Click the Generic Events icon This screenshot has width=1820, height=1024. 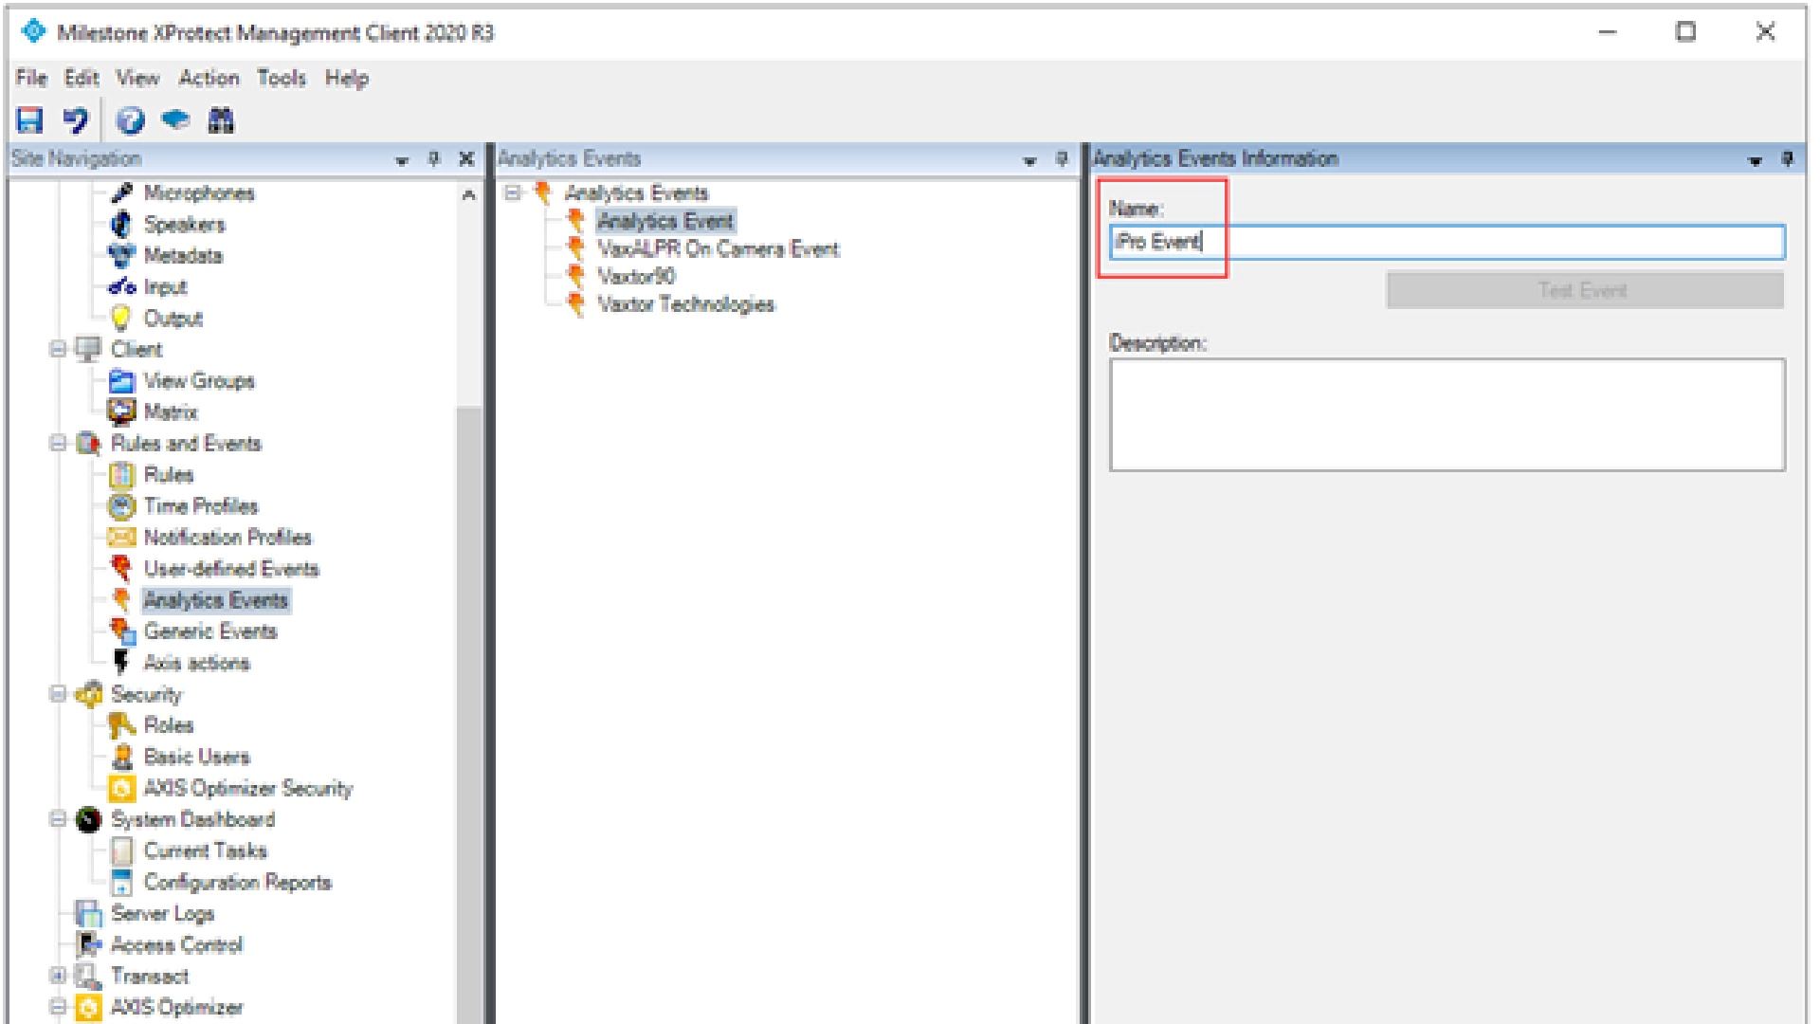pyautogui.click(x=122, y=631)
